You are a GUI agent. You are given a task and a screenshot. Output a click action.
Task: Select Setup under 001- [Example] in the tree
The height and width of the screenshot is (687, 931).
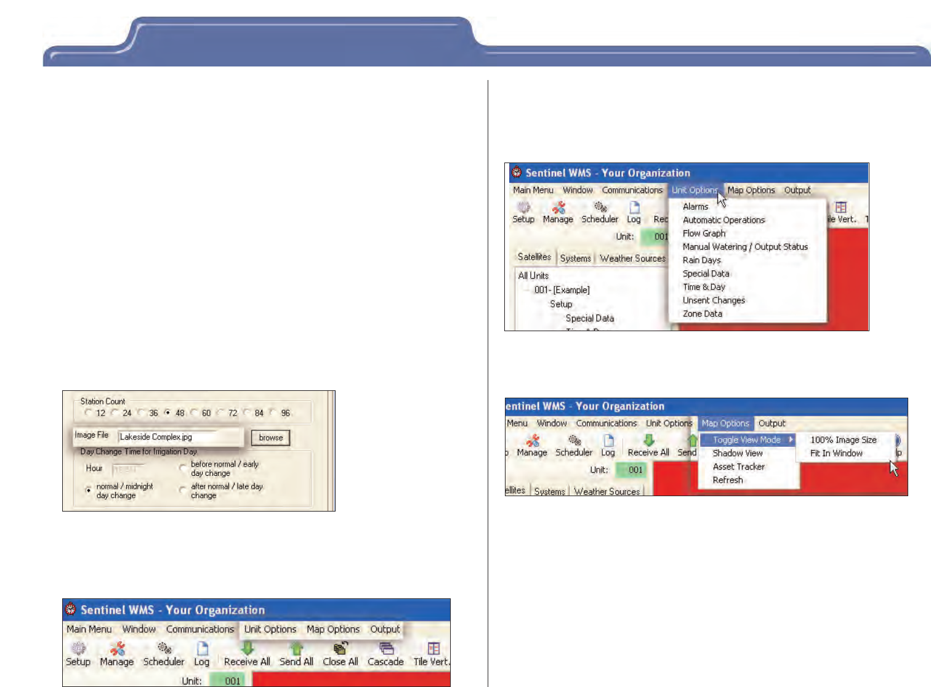561,304
